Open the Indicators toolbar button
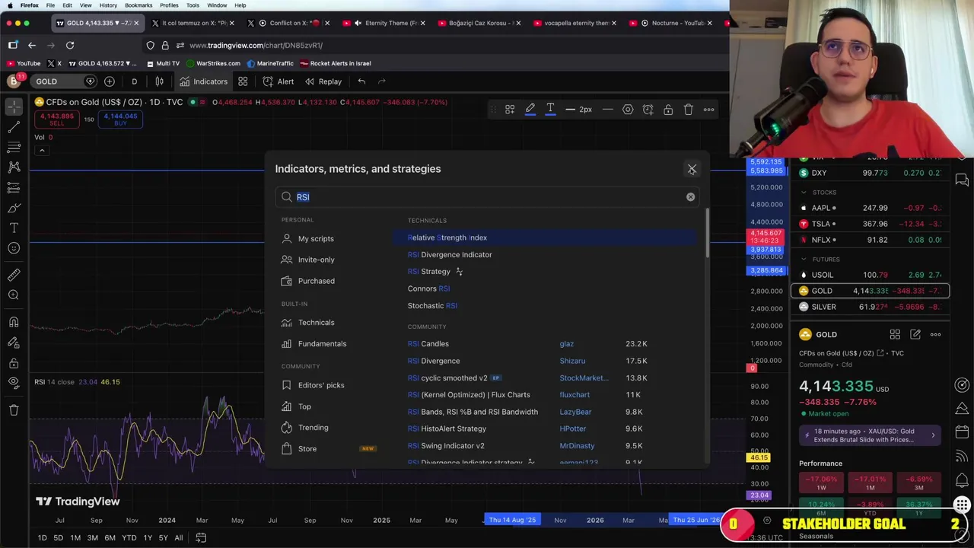Image resolution: width=974 pixels, height=548 pixels. 203,81
